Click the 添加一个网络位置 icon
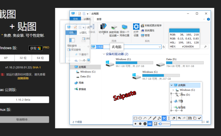 tap(124, 27)
